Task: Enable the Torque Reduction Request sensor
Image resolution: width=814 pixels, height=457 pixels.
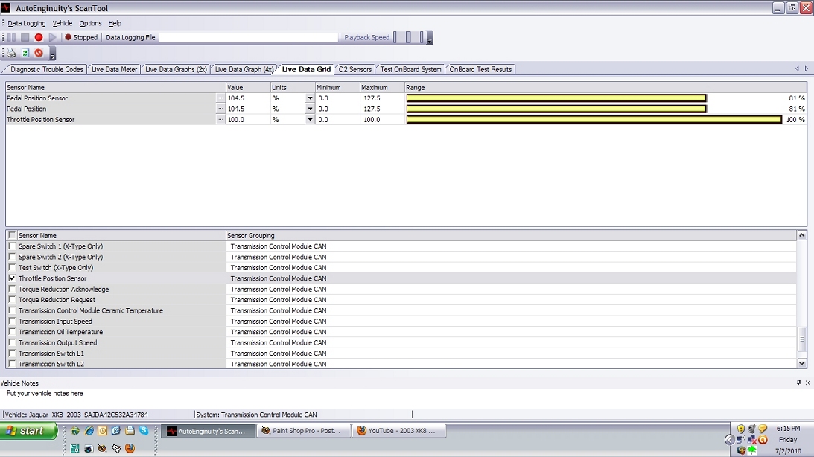Action: (x=12, y=300)
